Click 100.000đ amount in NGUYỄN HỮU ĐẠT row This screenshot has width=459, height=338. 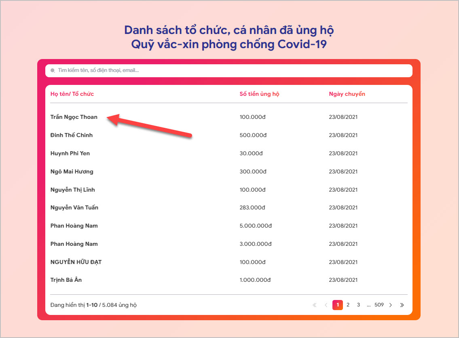pos(252,262)
